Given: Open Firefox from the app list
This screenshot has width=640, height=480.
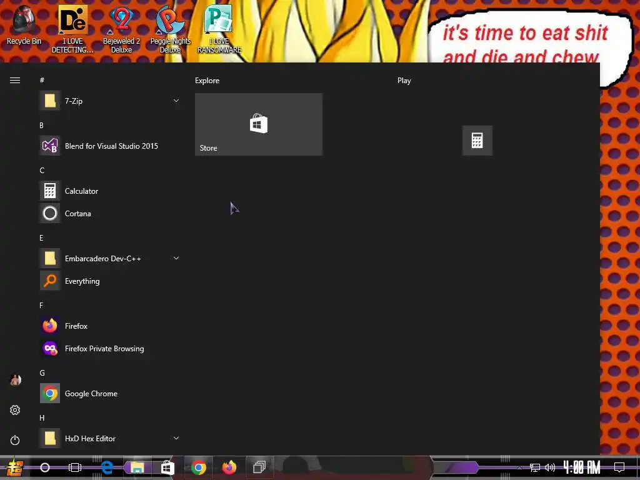Looking at the screenshot, I should [x=109, y=326].
